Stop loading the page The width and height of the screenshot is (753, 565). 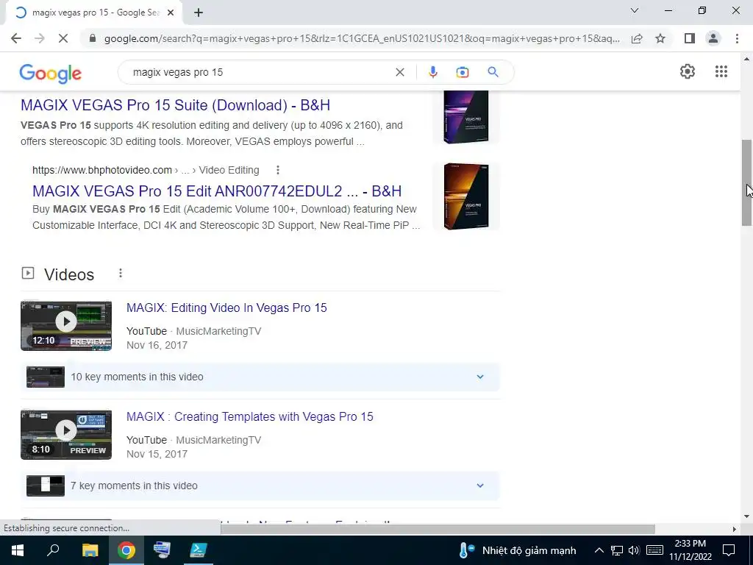(63, 38)
